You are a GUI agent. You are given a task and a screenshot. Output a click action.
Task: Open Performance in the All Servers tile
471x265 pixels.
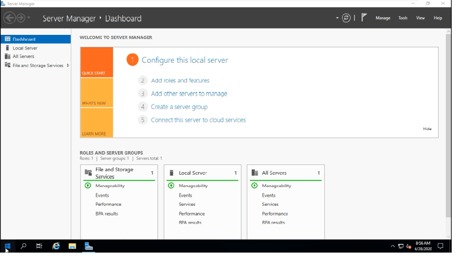275,213
